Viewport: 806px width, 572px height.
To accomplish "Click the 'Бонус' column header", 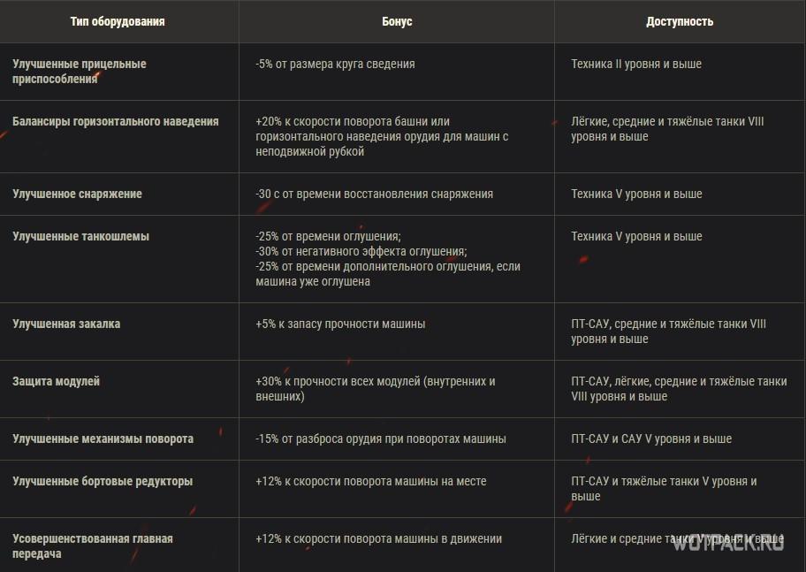I will coord(399,21).
